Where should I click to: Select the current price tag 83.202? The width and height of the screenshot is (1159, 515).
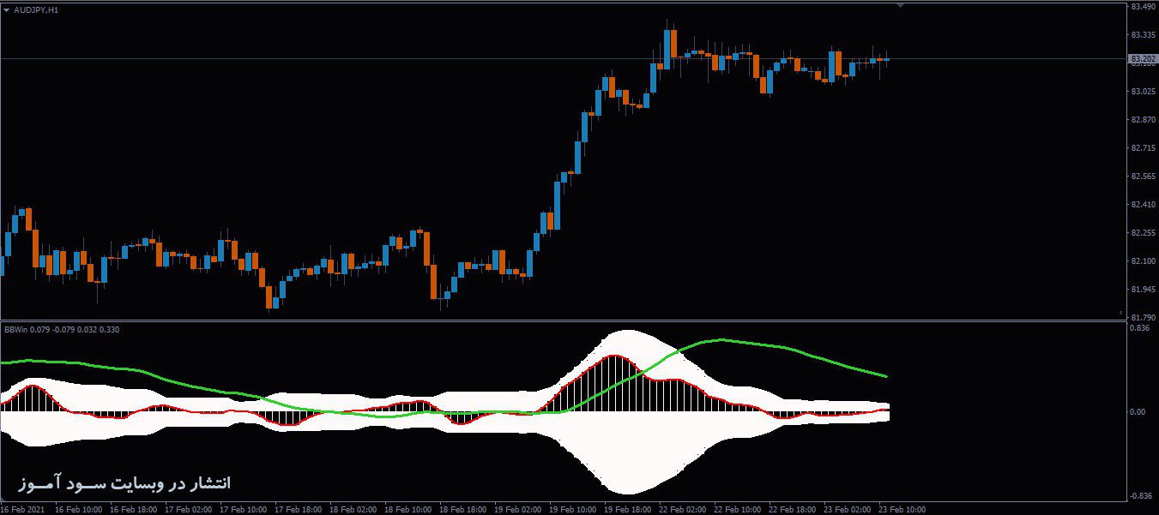click(1142, 59)
